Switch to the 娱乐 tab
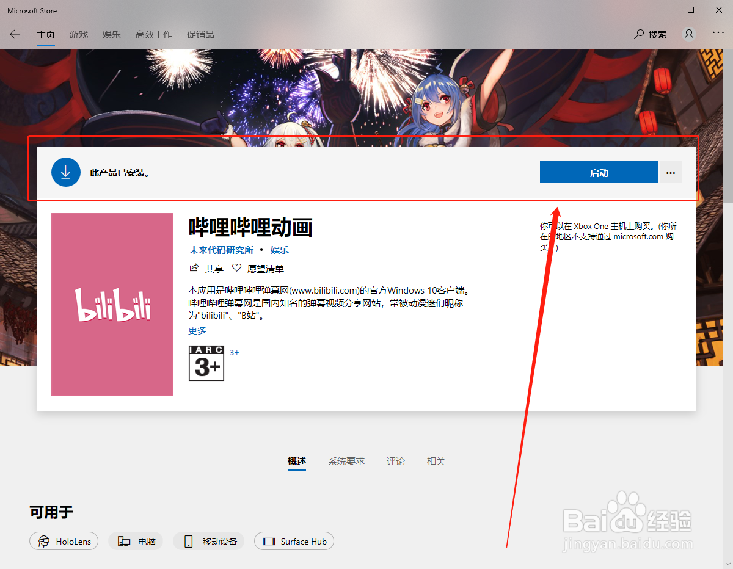This screenshot has height=569, width=733. point(112,35)
